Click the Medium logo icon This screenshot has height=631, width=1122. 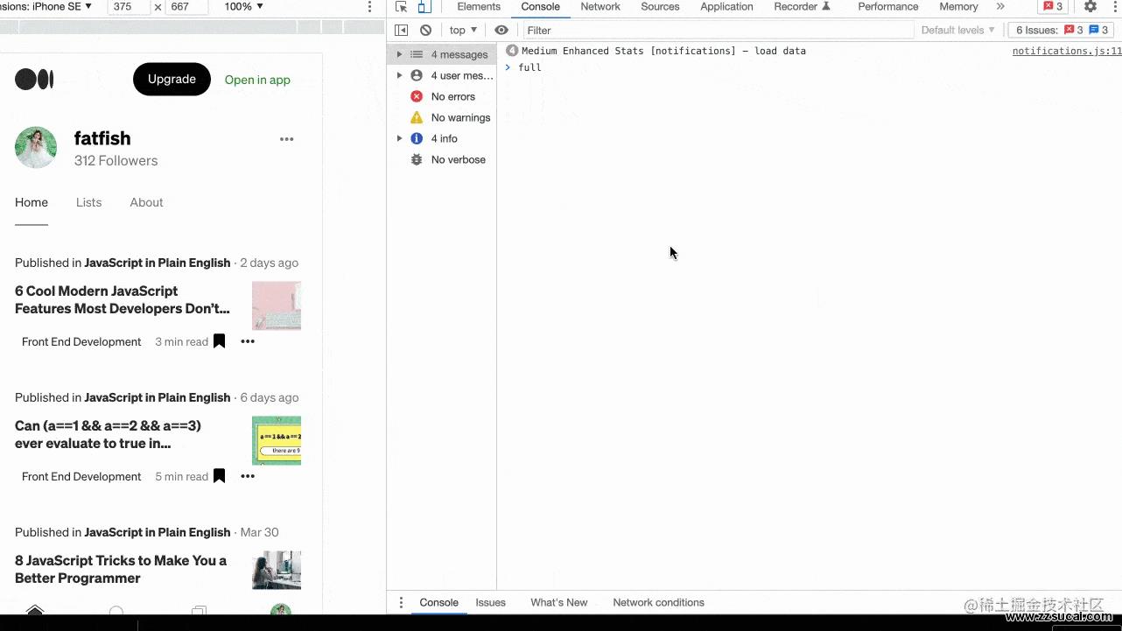pyautogui.click(x=34, y=80)
